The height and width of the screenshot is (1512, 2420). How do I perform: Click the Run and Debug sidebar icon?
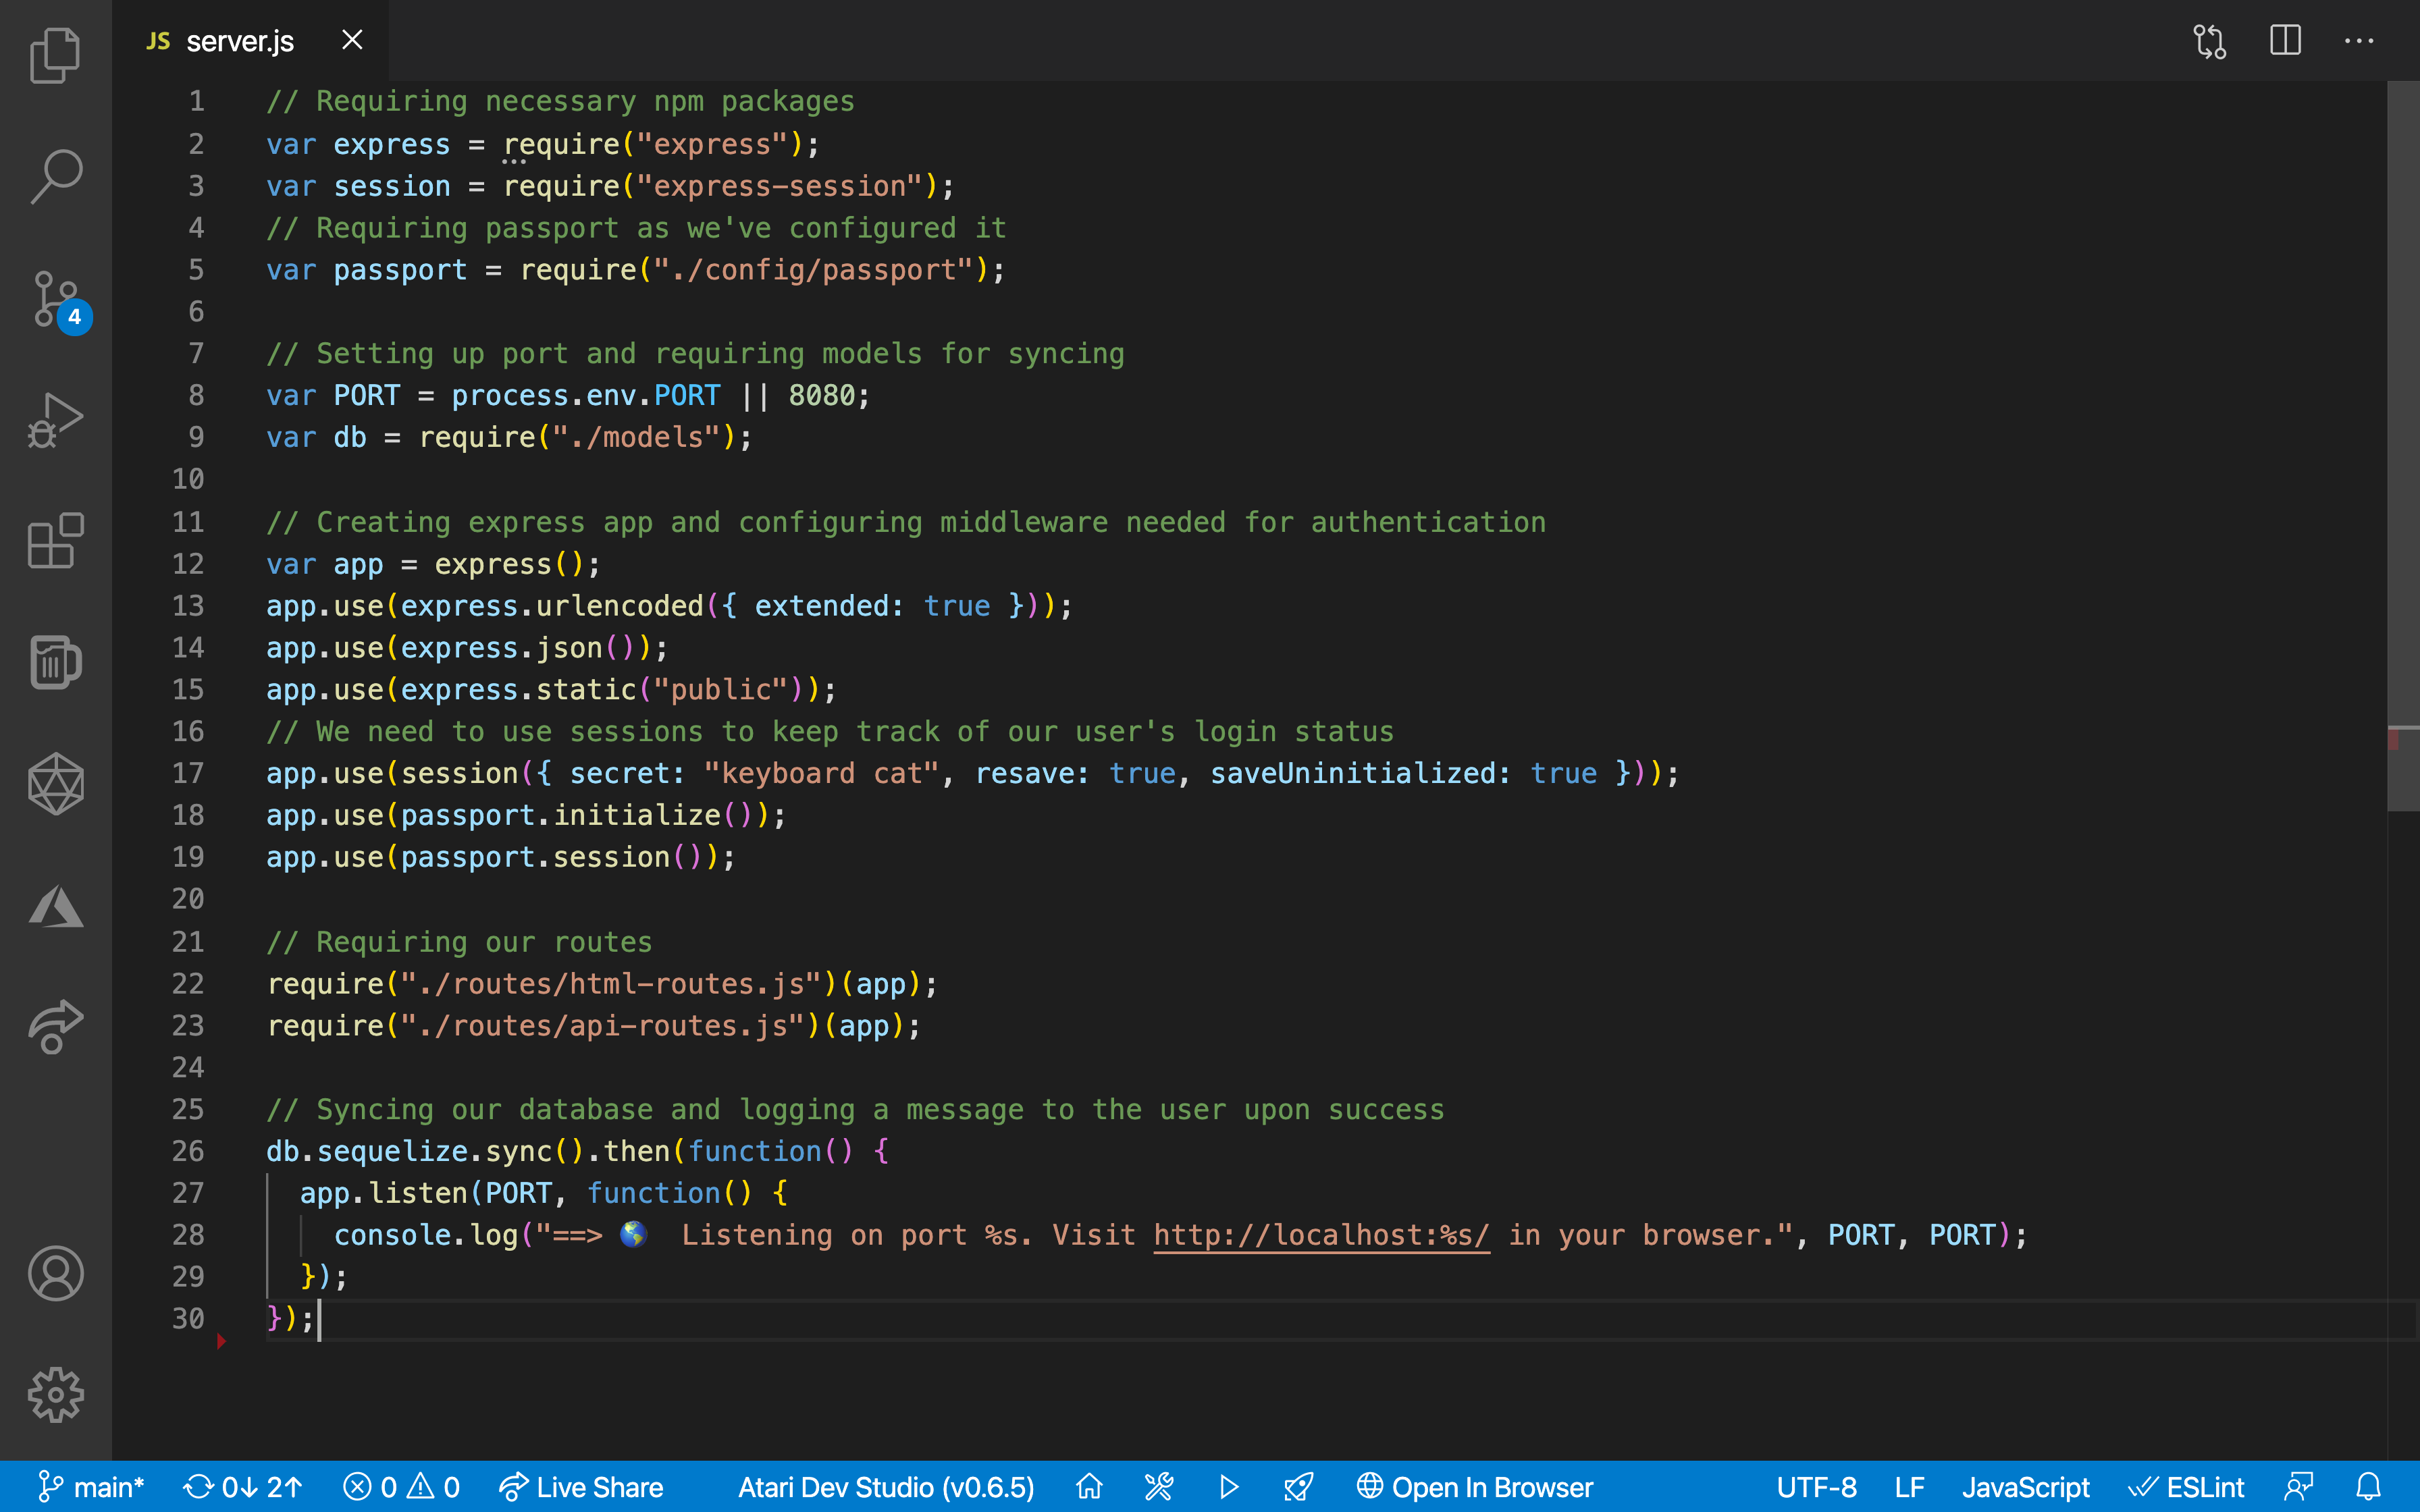coord(56,422)
